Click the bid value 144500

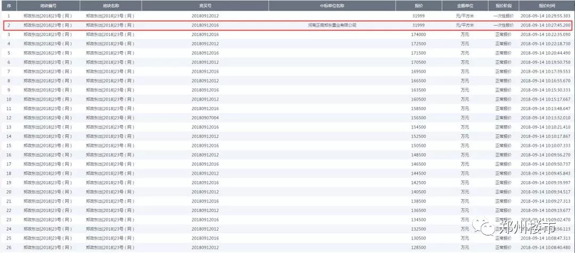click(418, 174)
